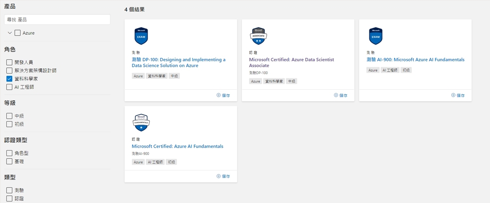This screenshot has height=203, width=490.
Task: Click the 尋找 產品 search field
Action: [57, 20]
